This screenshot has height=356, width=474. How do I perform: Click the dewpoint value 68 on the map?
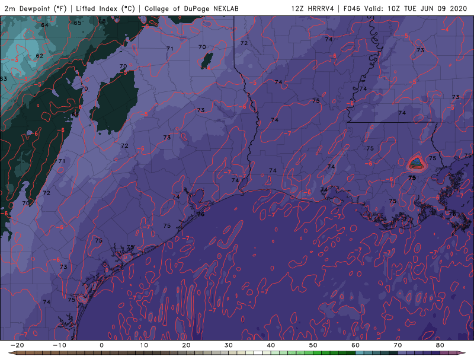tap(102, 21)
